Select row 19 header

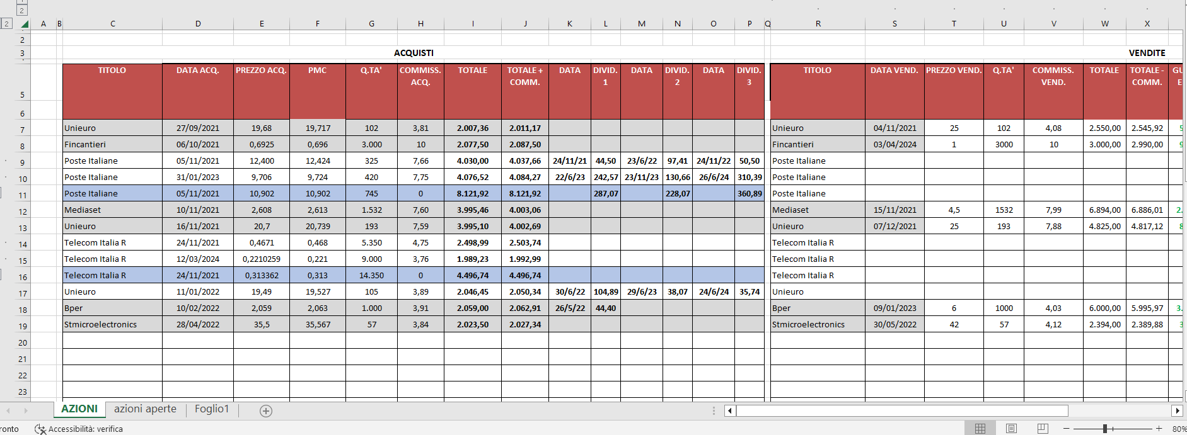click(x=23, y=327)
